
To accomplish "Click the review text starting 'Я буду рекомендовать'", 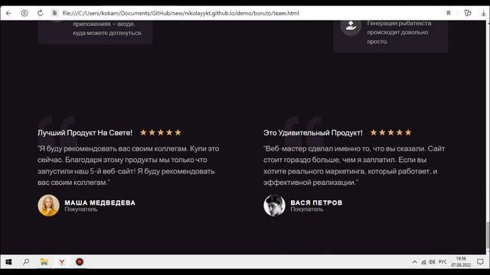I will click(129, 166).
